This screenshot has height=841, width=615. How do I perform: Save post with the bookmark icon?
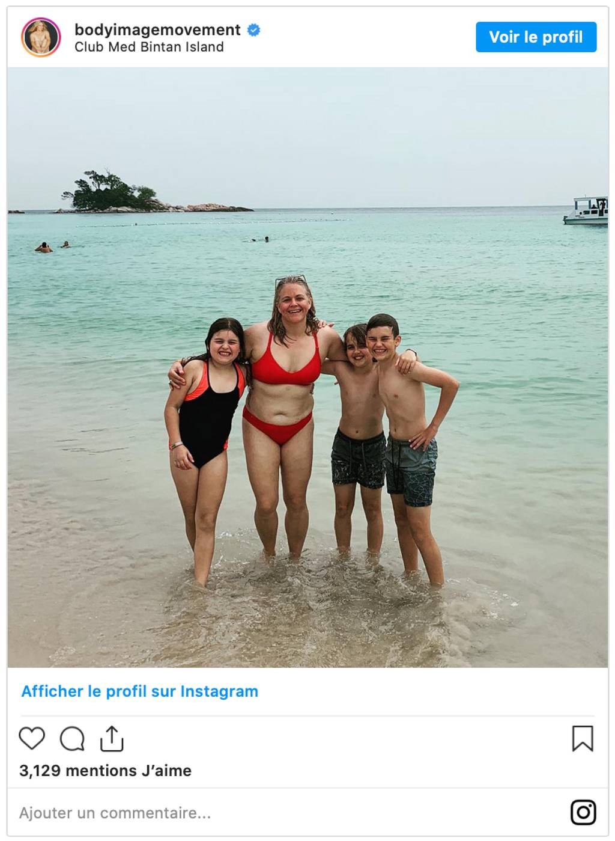point(583,738)
